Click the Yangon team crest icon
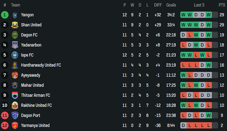Viewport: 227px width, 131px height. coord(15,15)
